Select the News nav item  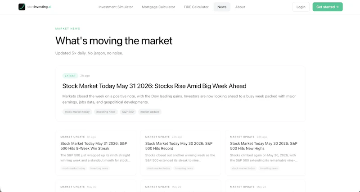[x=222, y=7]
